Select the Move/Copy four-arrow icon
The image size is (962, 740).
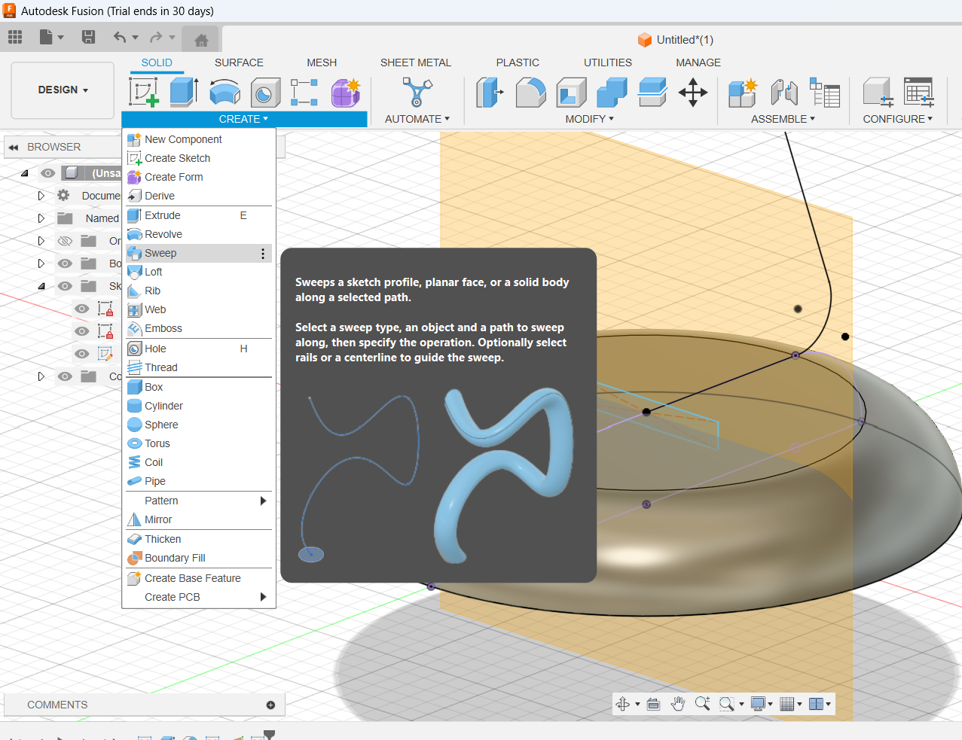click(693, 93)
